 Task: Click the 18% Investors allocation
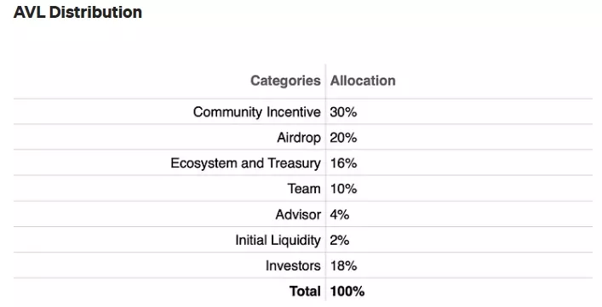point(343,265)
